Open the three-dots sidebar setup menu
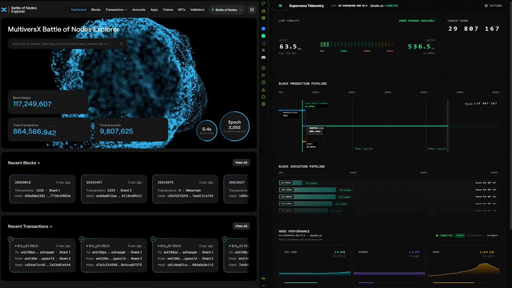The image size is (512, 288). pyautogui.click(x=264, y=285)
